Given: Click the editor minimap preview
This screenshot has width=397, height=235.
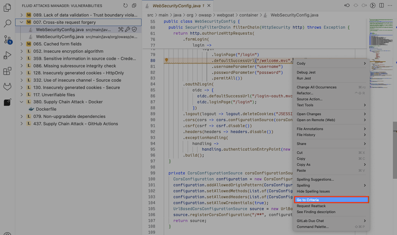Looking at the screenshot, I should point(381,54).
